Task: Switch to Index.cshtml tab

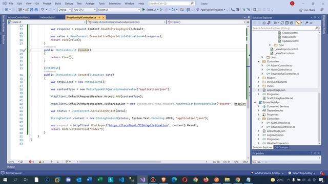Action: coord(48,17)
